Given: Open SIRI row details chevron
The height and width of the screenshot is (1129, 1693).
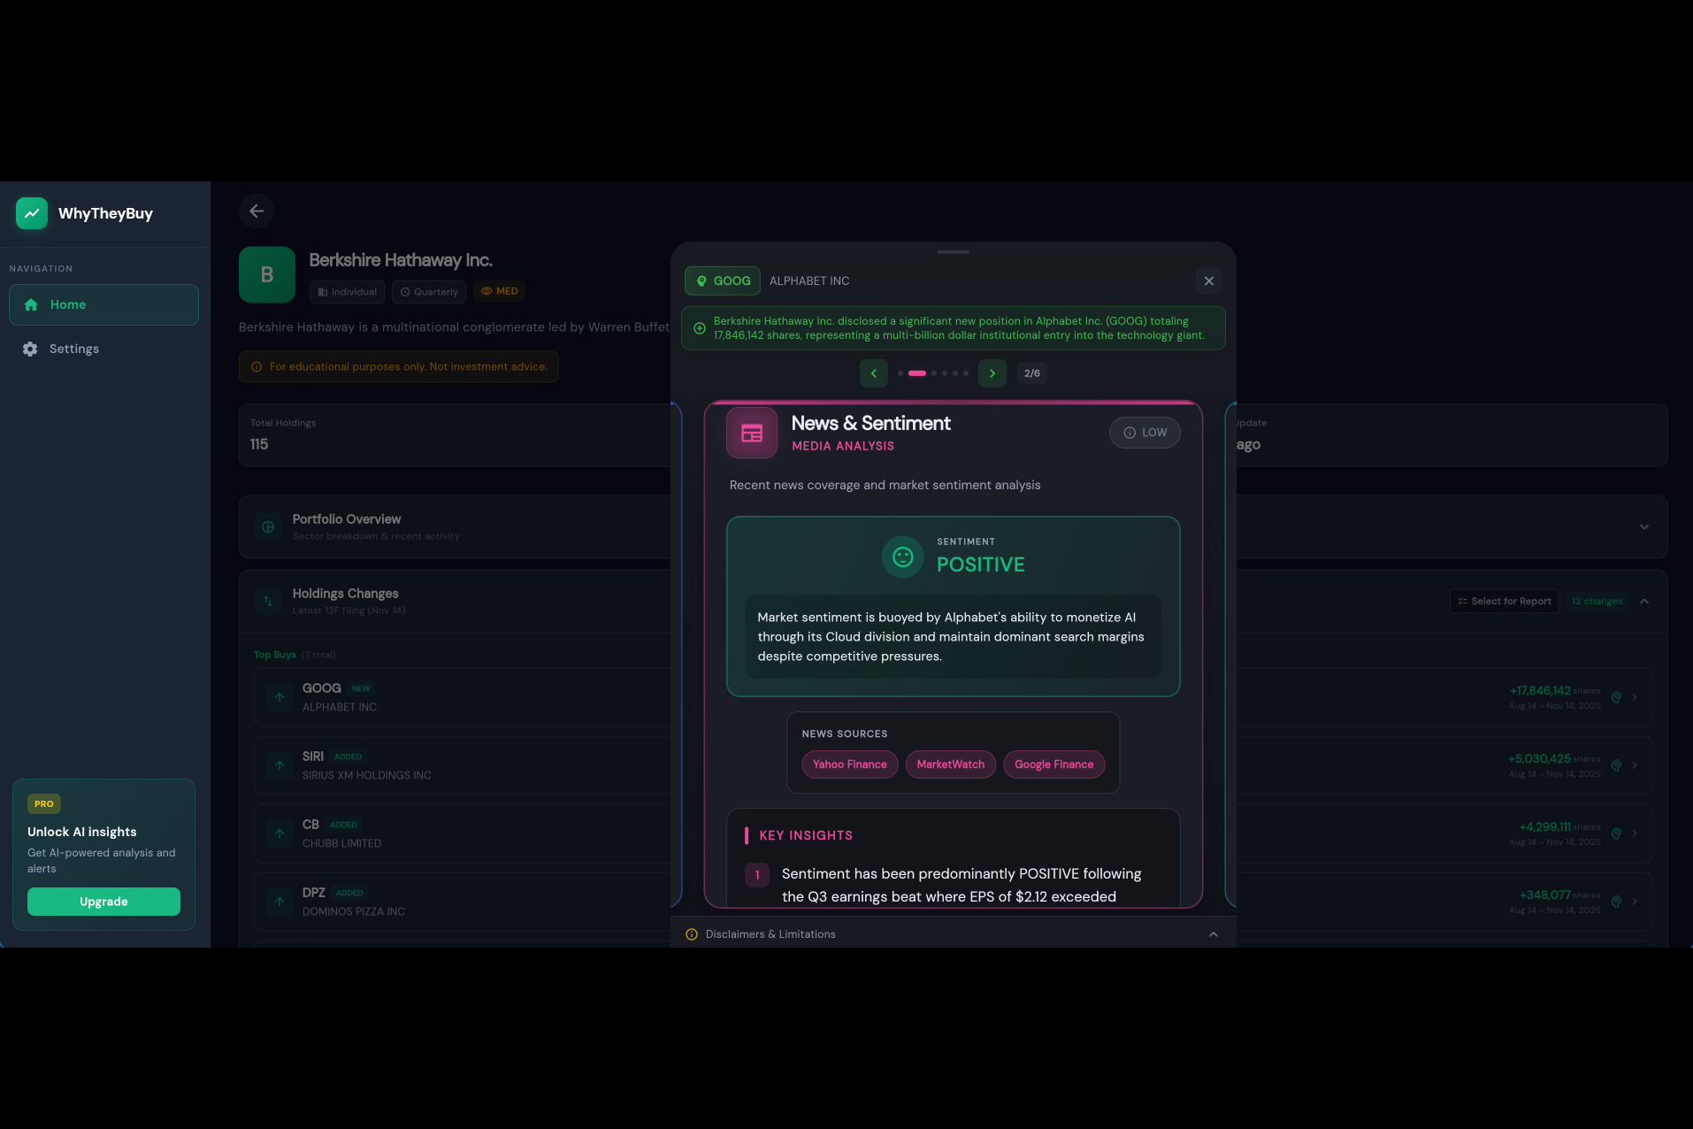Looking at the screenshot, I should [1635, 765].
